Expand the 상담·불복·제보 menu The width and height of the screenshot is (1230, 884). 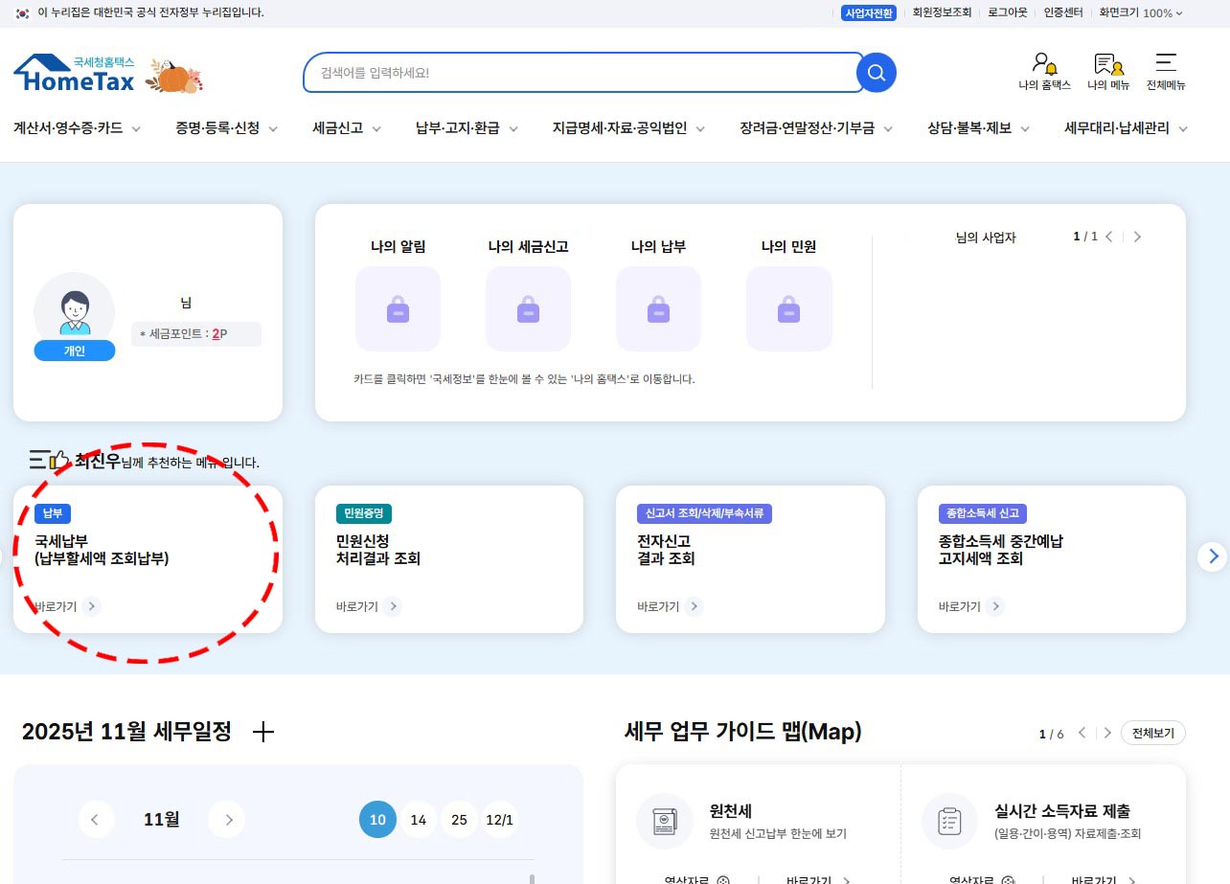(978, 128)
